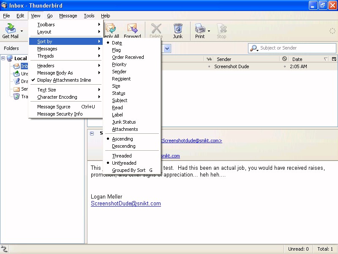Expand Headers submenu
This screenshot has width=338, height=254.
point(66,66)
